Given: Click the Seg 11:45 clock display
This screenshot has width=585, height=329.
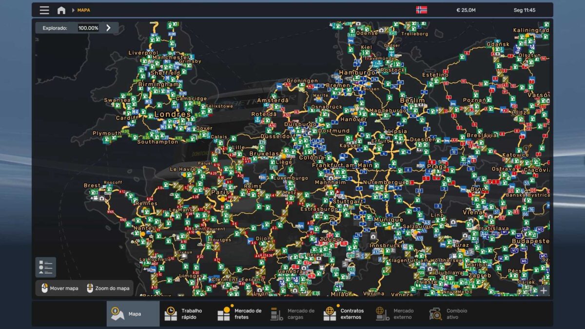Looking at the screenshot, I should [x=525, y=10].
